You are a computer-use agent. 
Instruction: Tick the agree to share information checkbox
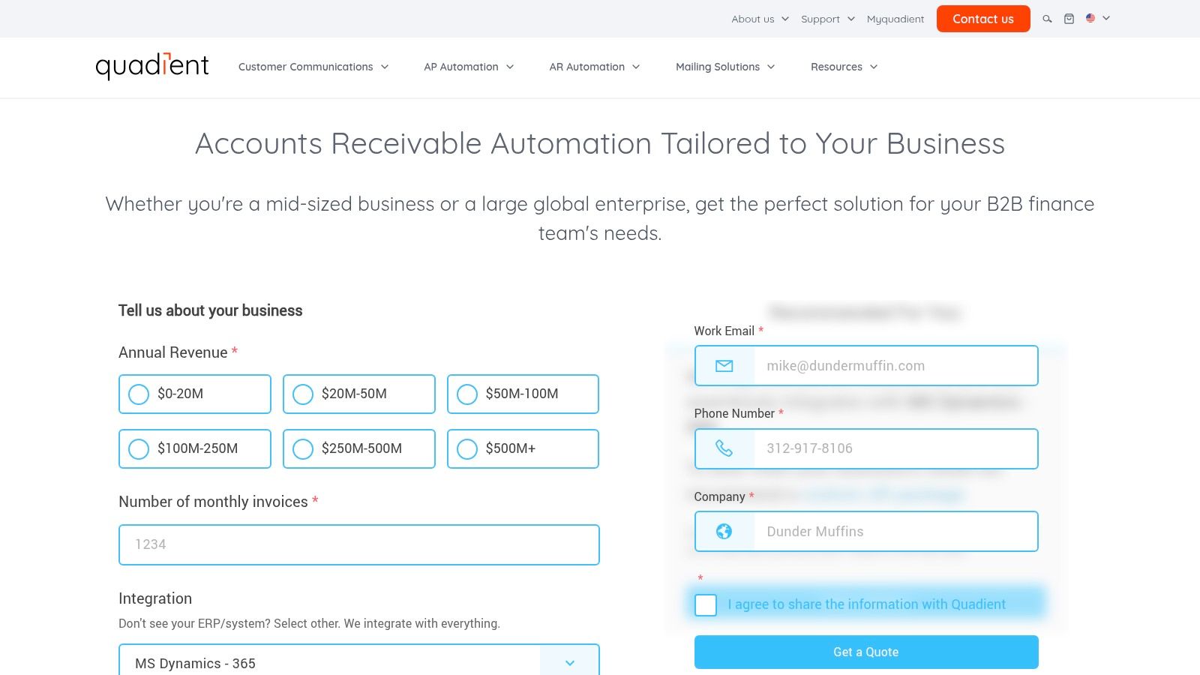pyautogui.click(x=706, y=605)
